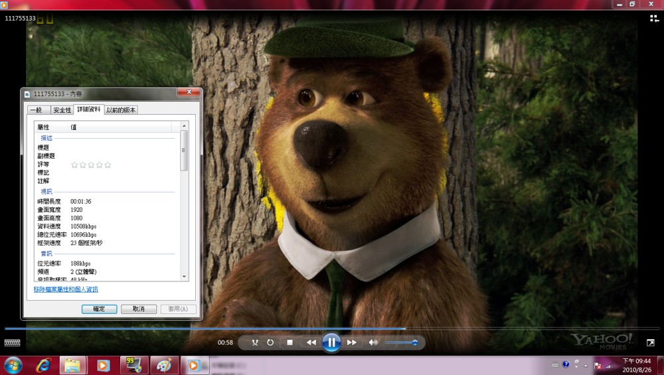Click the 音訊 section header
Screen dimensions: 664x375
click(x=46, y=254)
